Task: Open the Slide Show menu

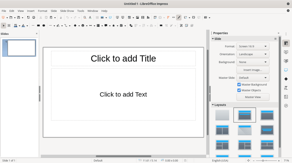Action: point(67,11)
